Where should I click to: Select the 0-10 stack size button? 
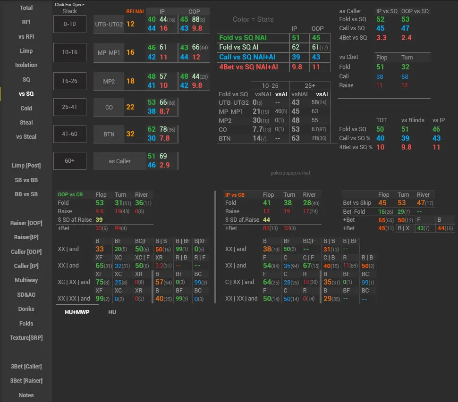pyautogui.click(x=70, y=24)
